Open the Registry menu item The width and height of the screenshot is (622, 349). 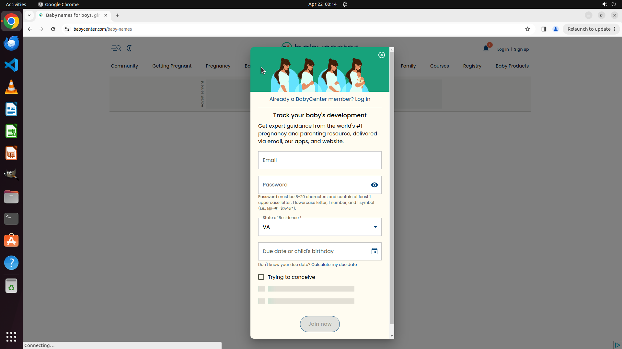pyautogui.click(x=472, y=66)
